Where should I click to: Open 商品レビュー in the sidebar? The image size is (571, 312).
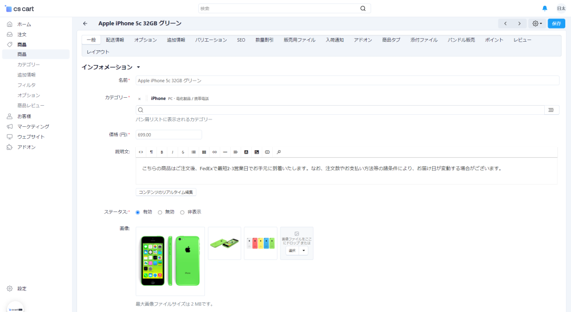[31, 105]
